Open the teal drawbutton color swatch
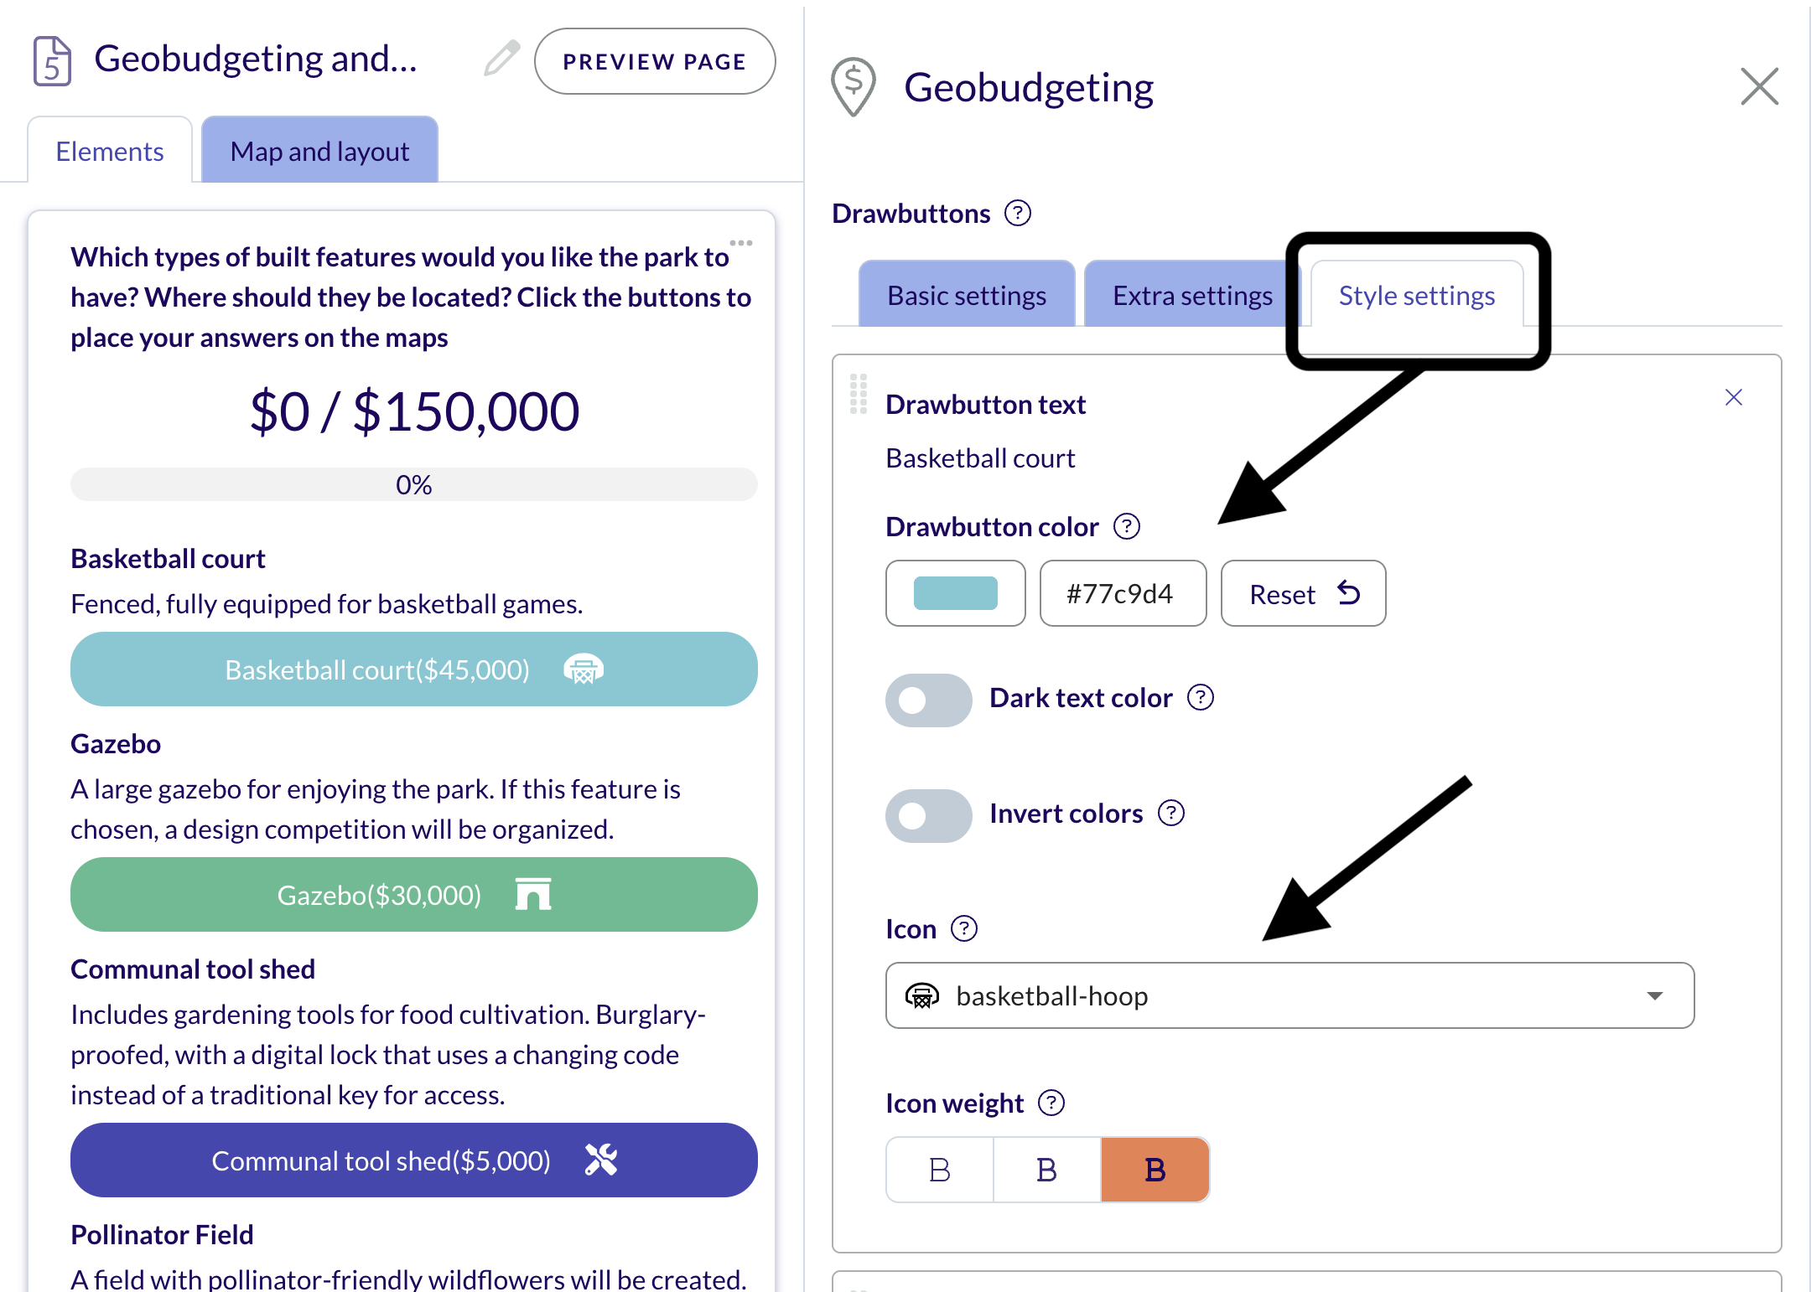This screenshot has width=1811, height=1292. [x=956, y=593]
